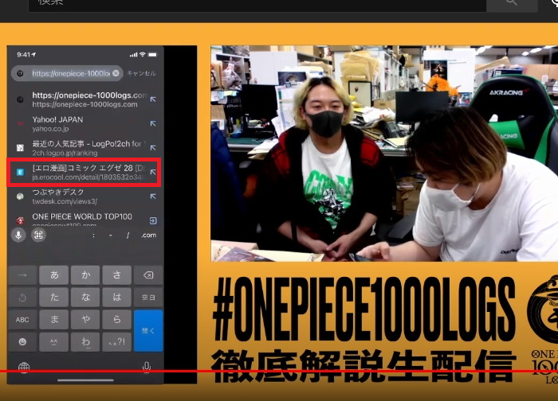Tap the dictation microphone below the keyboard

tap(146, 367)
